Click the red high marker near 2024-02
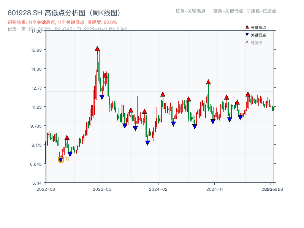Screen dimensions: 304x228 (163, 94)
